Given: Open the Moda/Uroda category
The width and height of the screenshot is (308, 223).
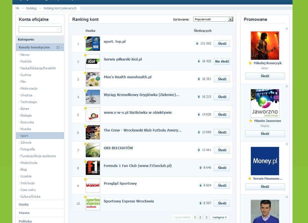Looking at the screenshot, I should [x=29, y=163].
